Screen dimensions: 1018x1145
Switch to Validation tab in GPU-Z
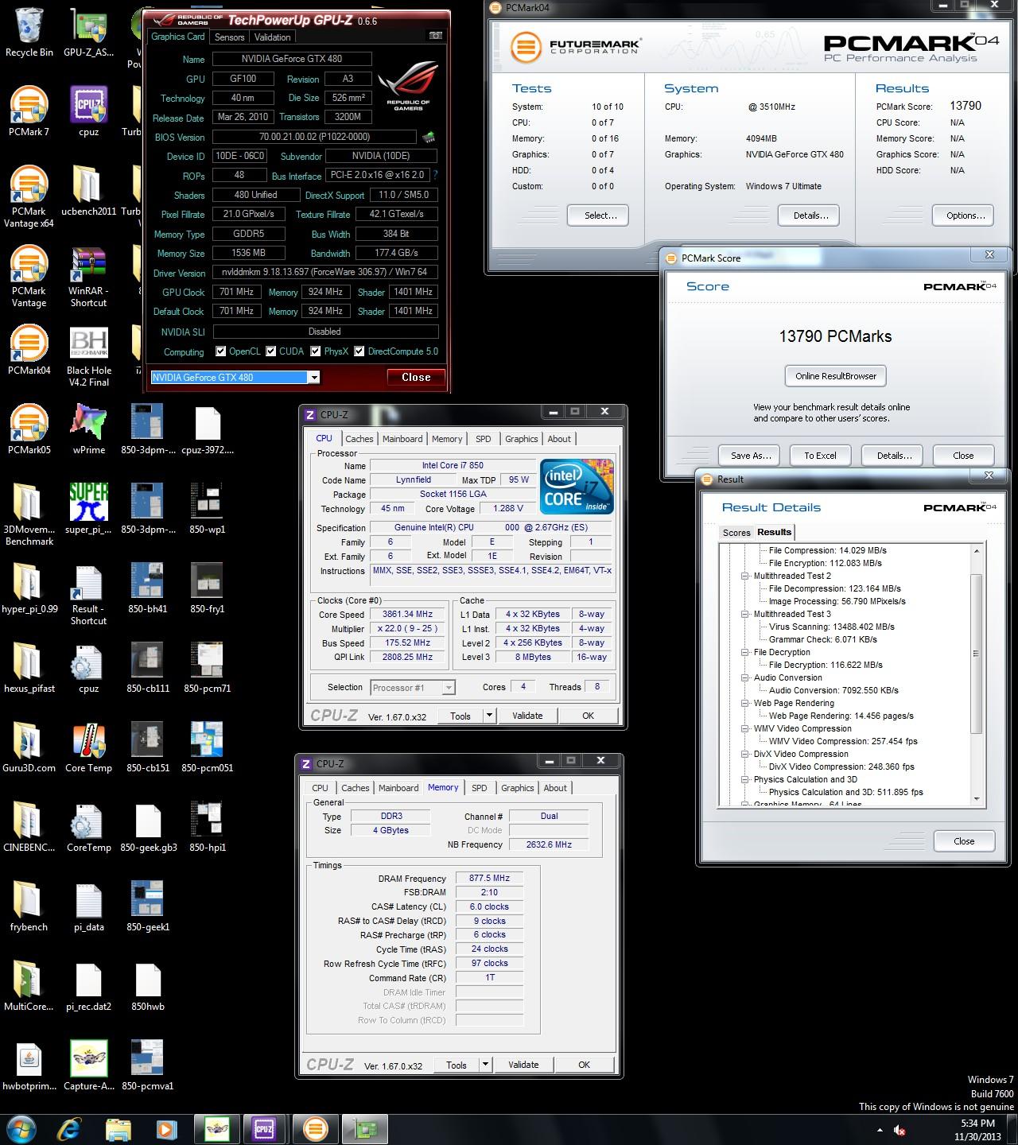click(272, 37)
